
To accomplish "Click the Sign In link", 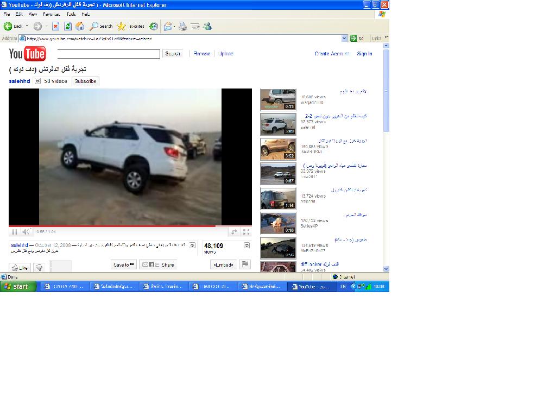I will [364, 54].
